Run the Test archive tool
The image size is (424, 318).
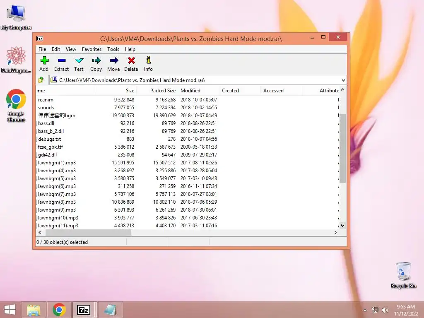79,60
